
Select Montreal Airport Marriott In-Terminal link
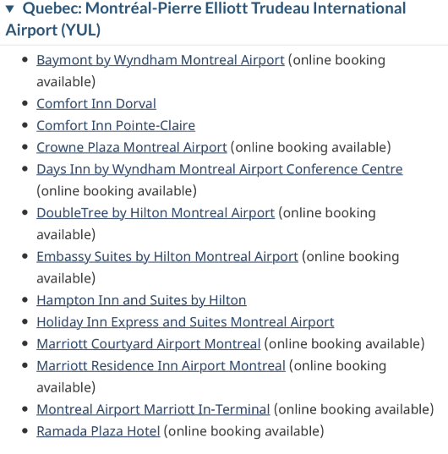tap(153, 410)
